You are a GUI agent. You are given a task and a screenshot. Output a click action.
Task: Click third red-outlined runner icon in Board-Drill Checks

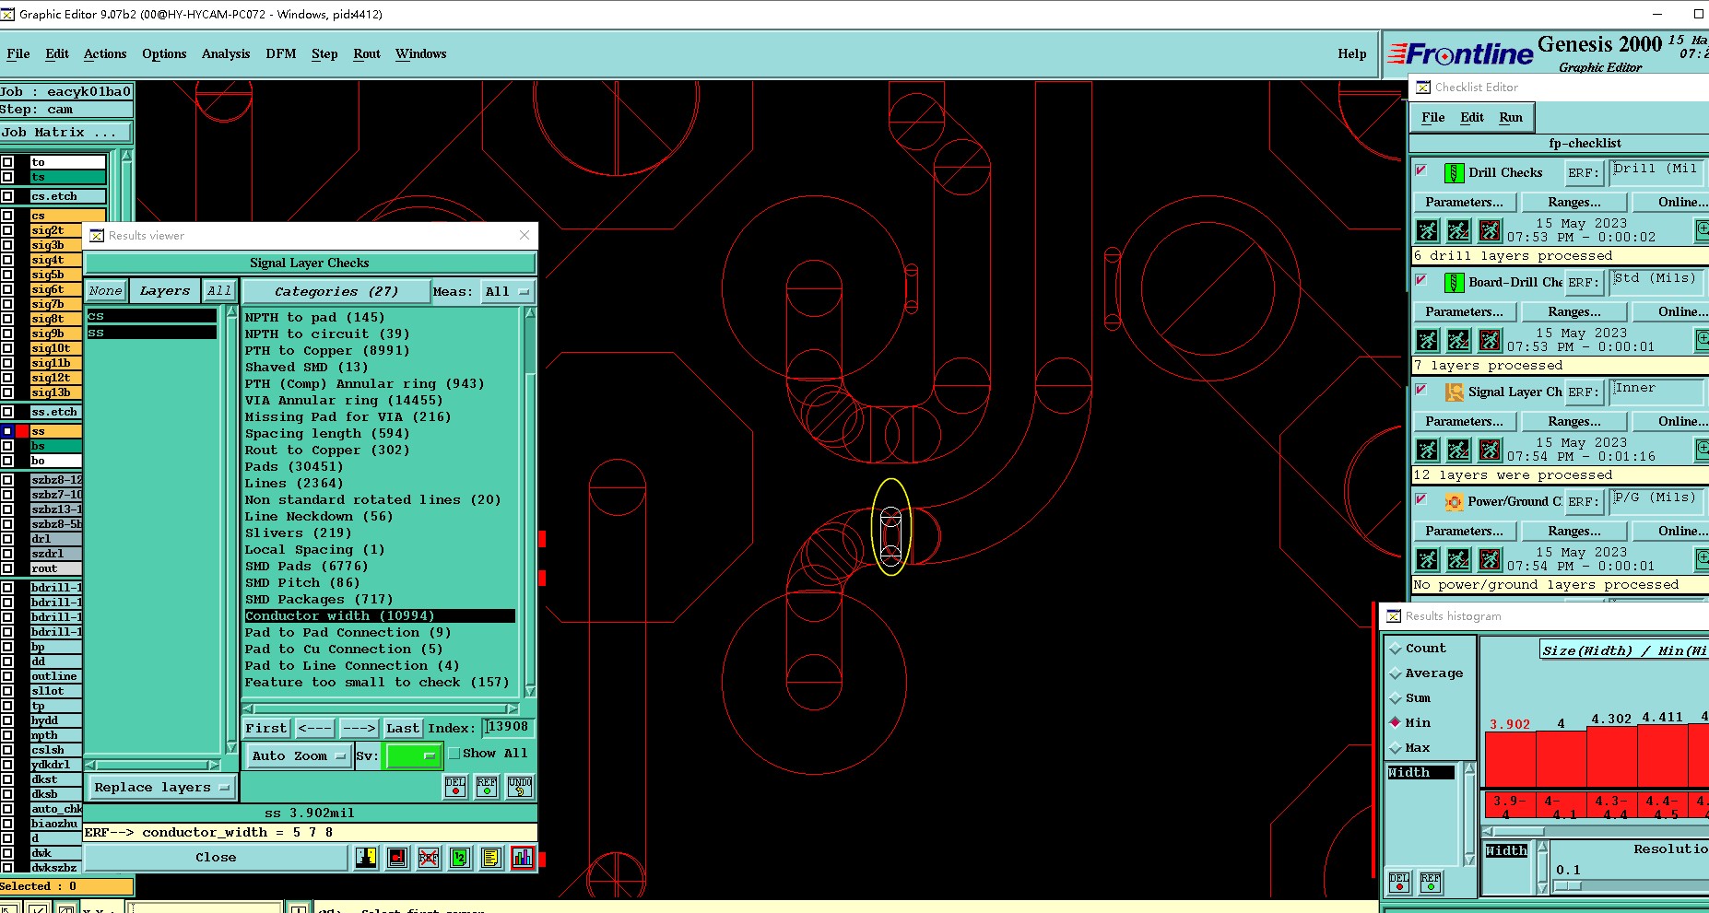tap(1490, 340)
